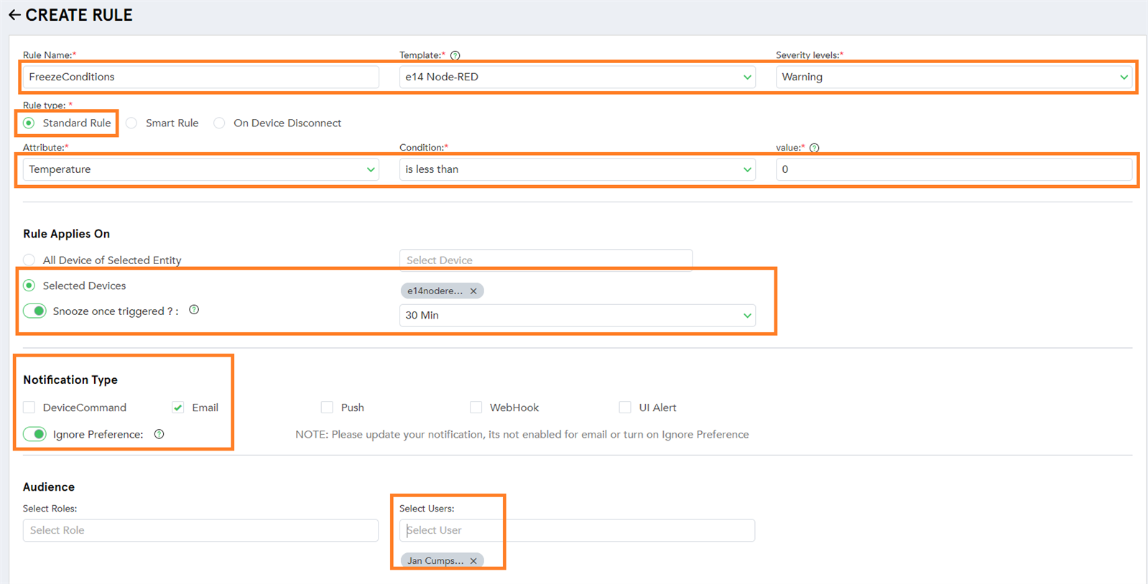This screenshot has width=1148, height=584.
Task: Click the Template help question mark icon
Action: [x=455, y=55]
